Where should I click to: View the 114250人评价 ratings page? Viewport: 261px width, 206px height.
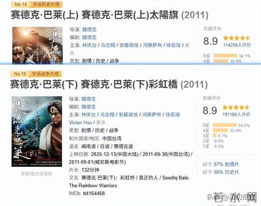coord(236,45)
